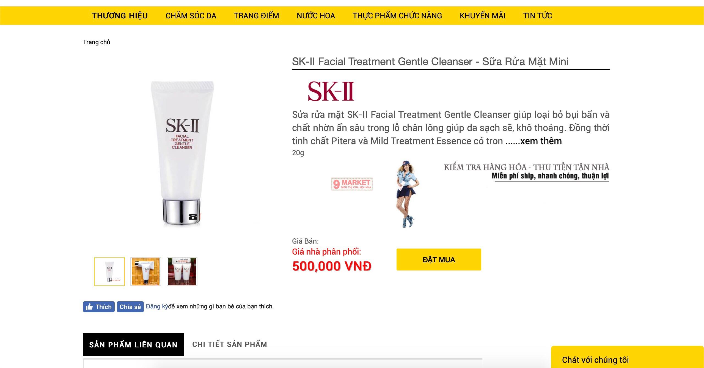The image size is (704, 368).
Task: Open the NƯỚC HOA menu
Action: (316, 16)
